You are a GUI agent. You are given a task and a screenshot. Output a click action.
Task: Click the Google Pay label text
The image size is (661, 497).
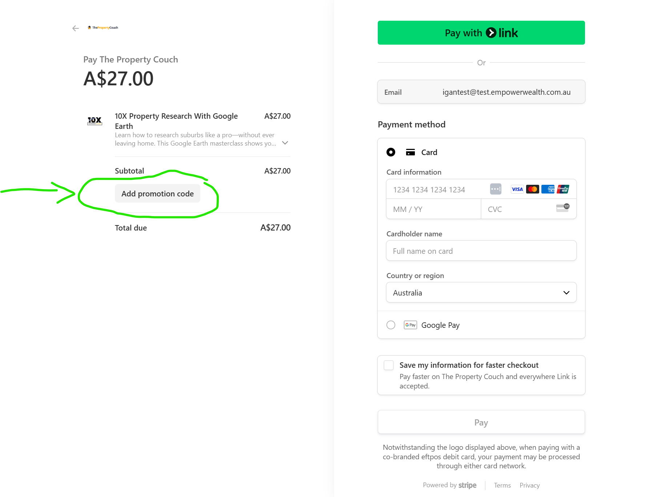click(x=440, y=325)
